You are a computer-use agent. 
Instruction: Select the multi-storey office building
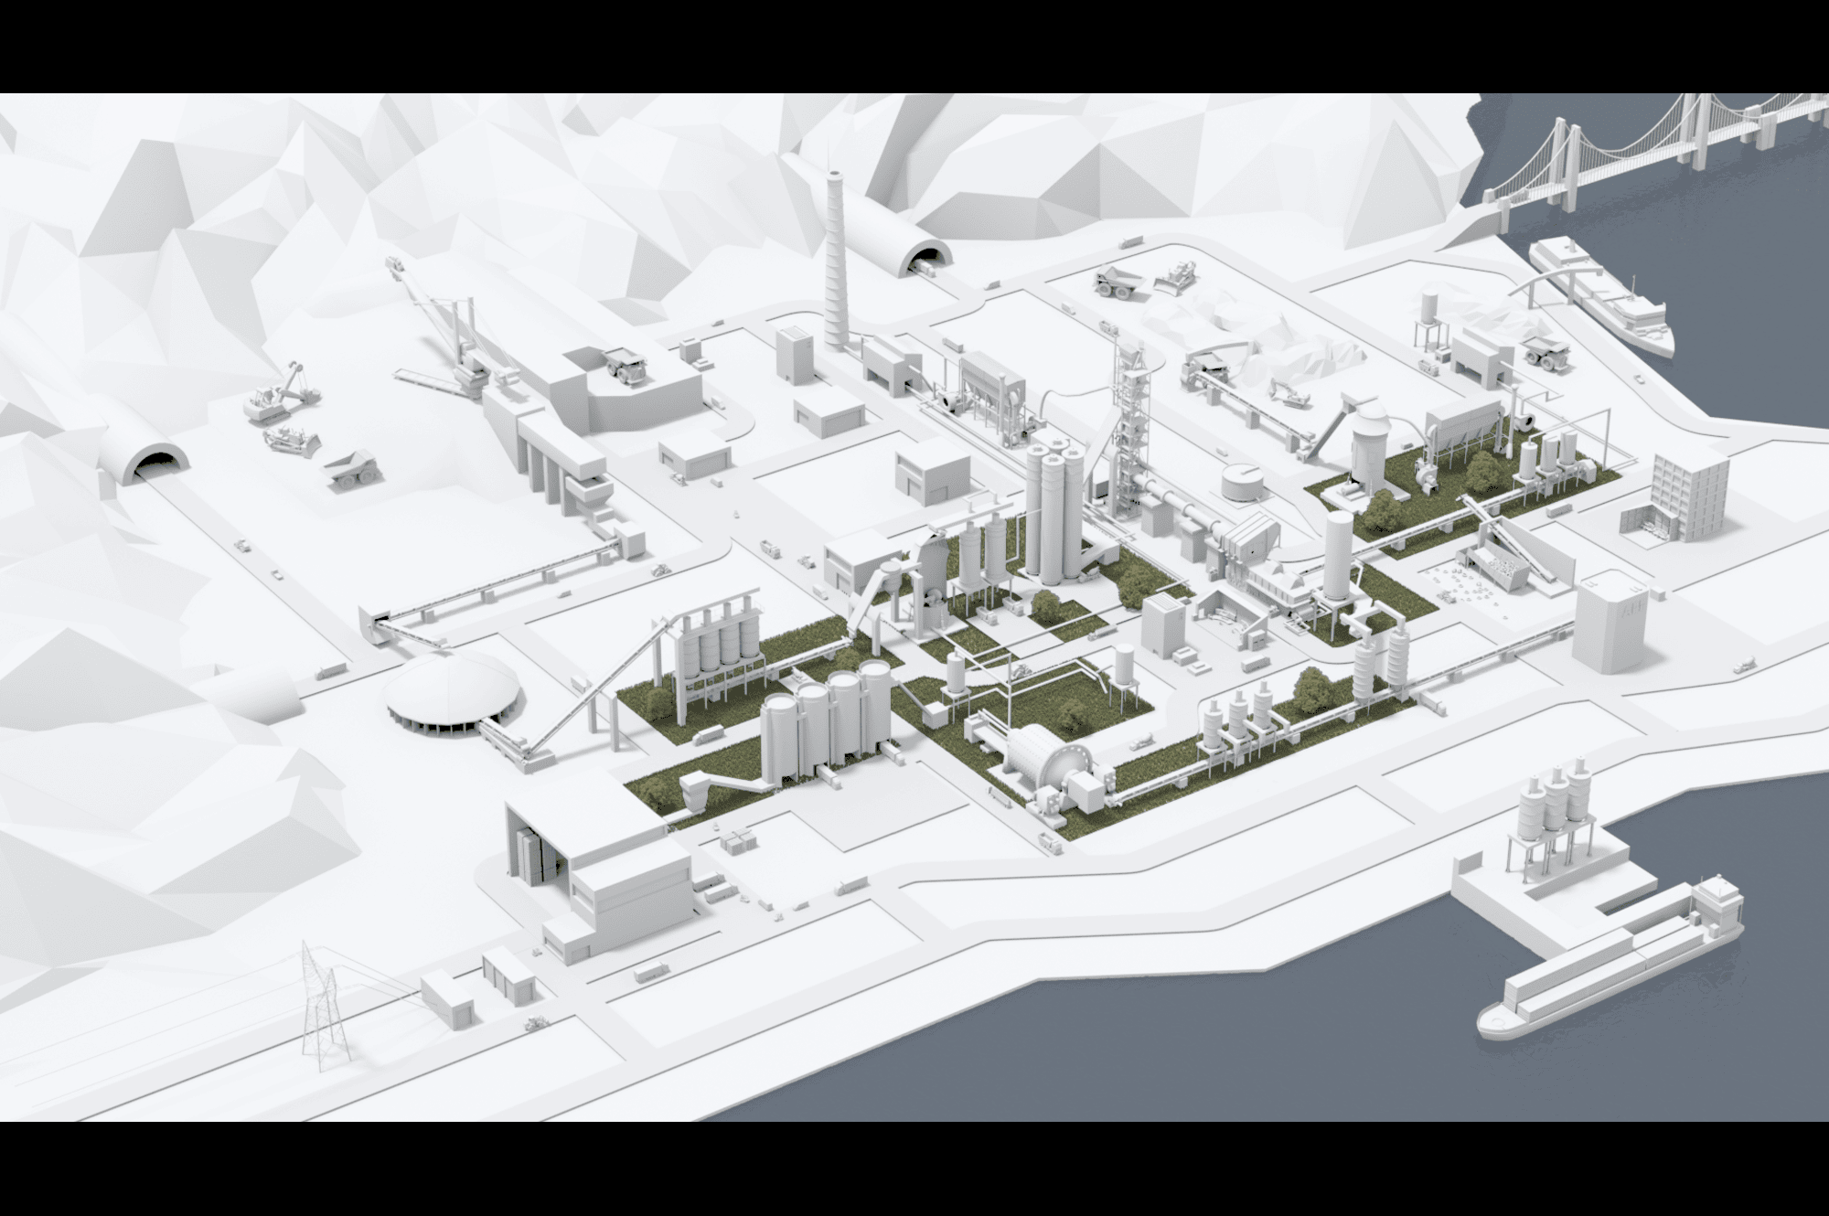tap(1690, 496)
